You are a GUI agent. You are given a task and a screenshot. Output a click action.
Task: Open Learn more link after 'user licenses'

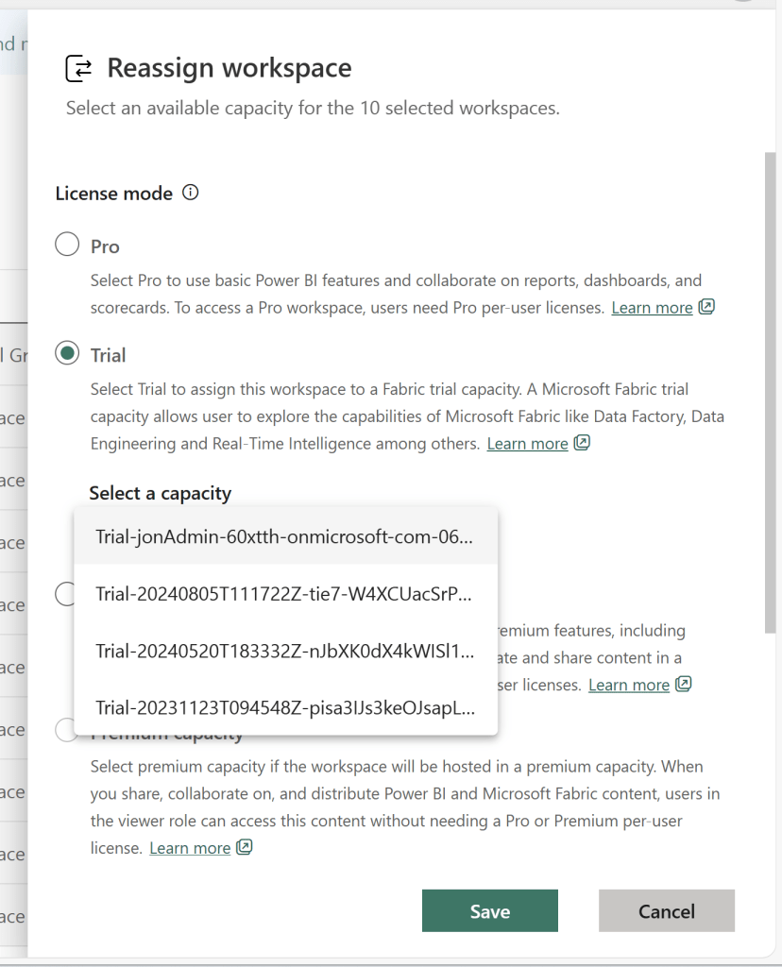628,685
